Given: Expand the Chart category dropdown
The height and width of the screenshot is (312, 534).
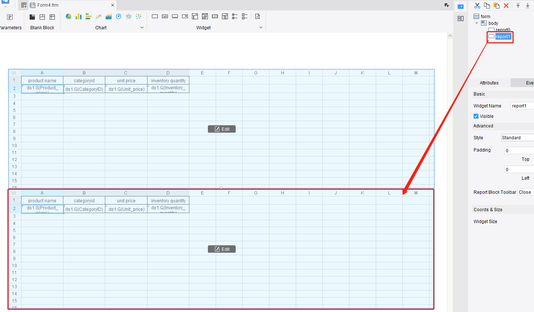Looking at the screenshot, I should (x=142, y=27).
